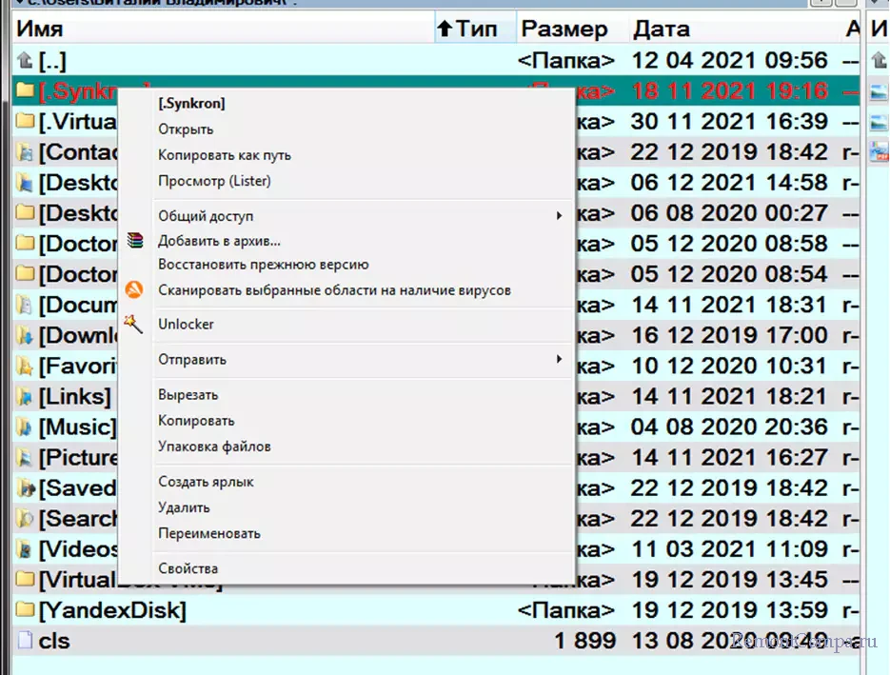Click the .Synkron folder icon
The image size is (890, 675).
(26, 91)
